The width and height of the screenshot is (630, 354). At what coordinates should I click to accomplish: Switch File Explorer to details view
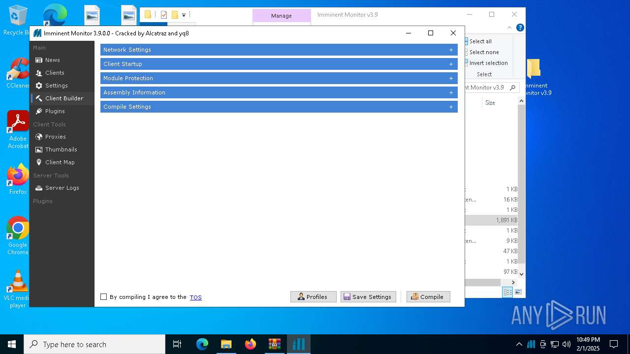pos(507,292)
